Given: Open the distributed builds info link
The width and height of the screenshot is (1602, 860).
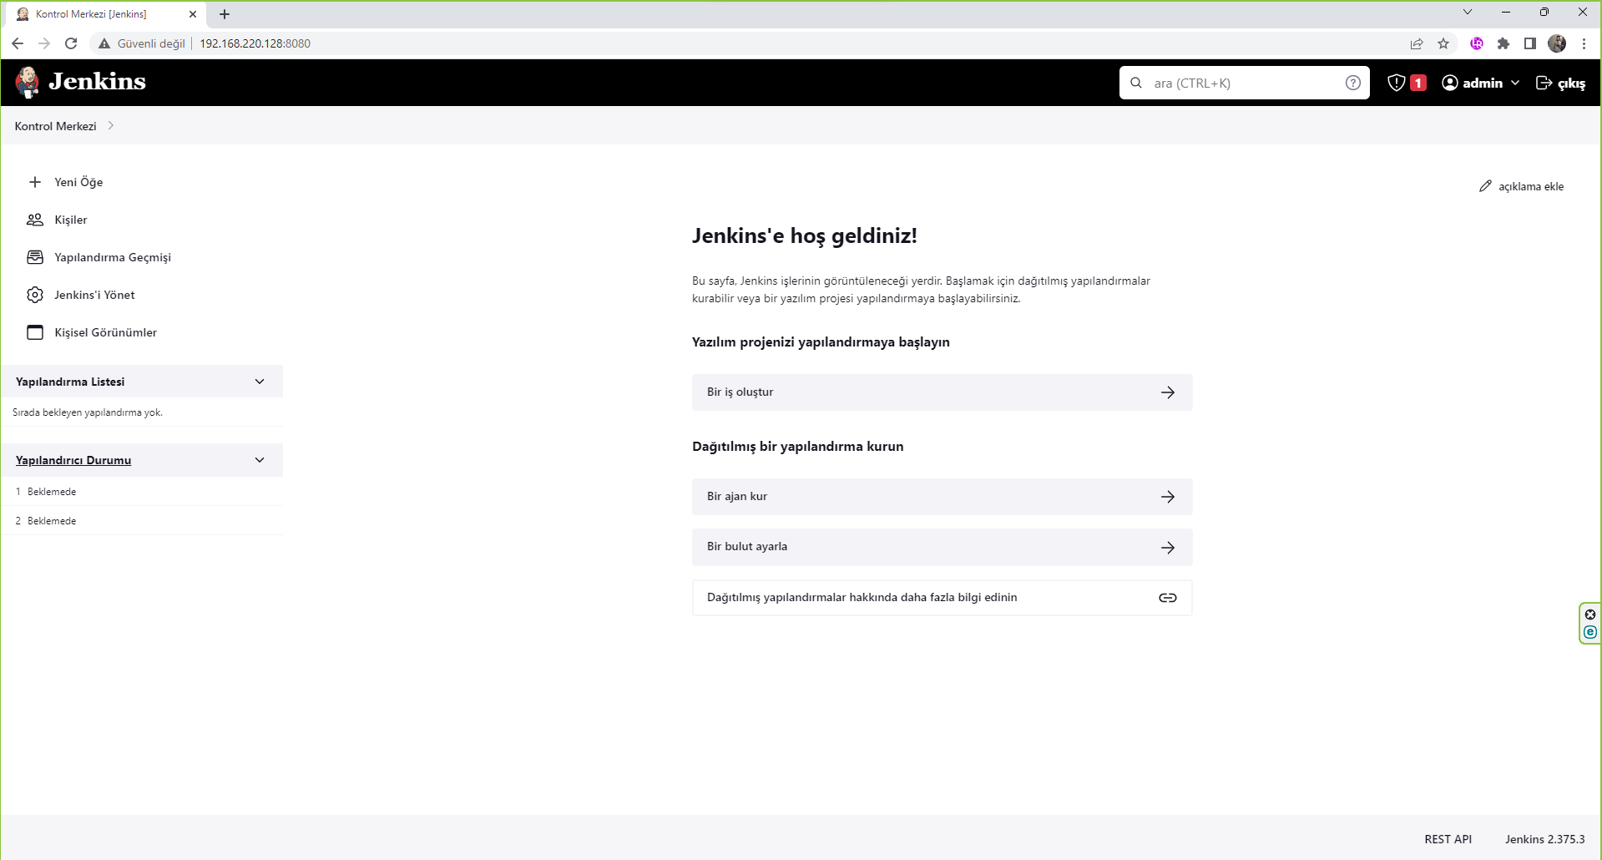Looking at the screenshot, I should coord(942,598).
